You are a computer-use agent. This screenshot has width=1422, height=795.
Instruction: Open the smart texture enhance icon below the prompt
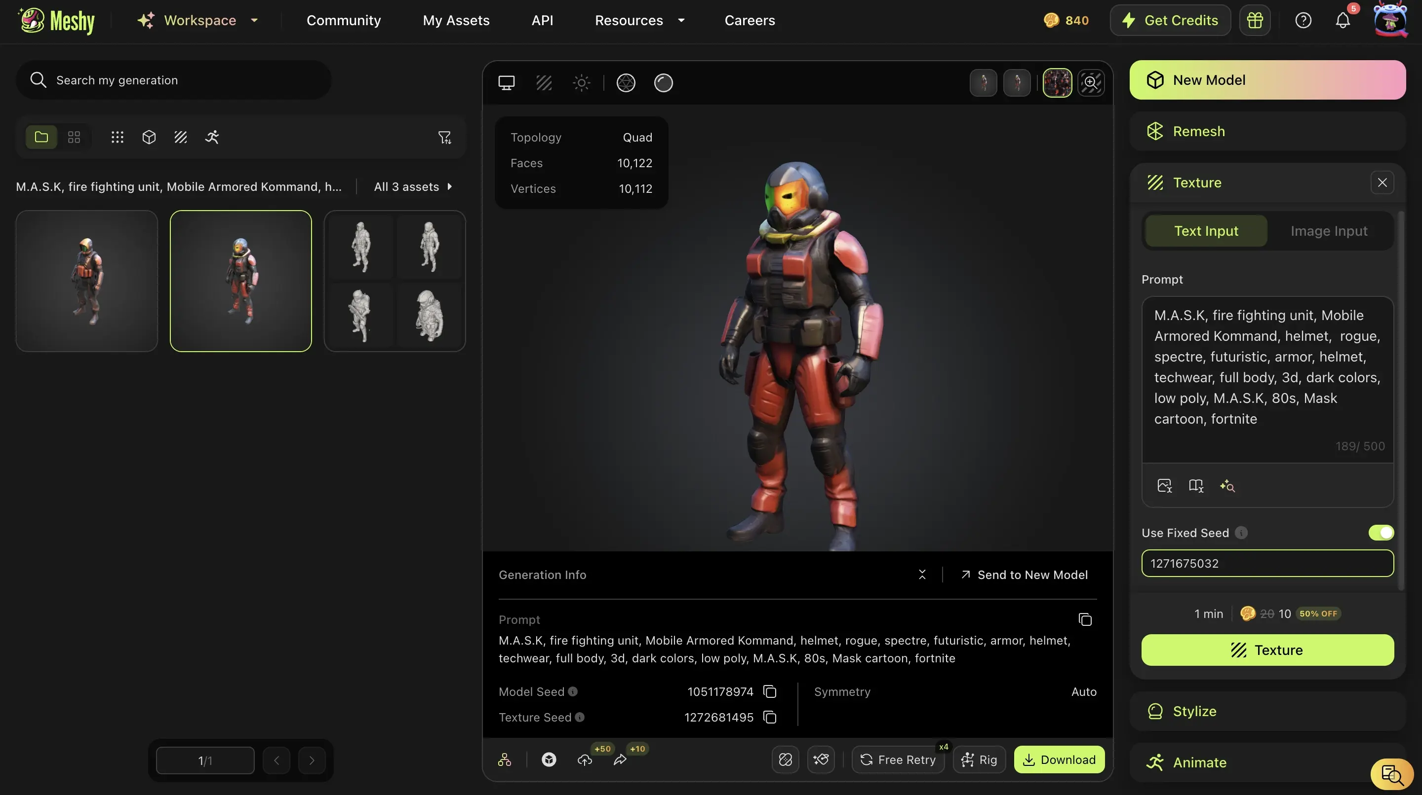coord(1227,486)
